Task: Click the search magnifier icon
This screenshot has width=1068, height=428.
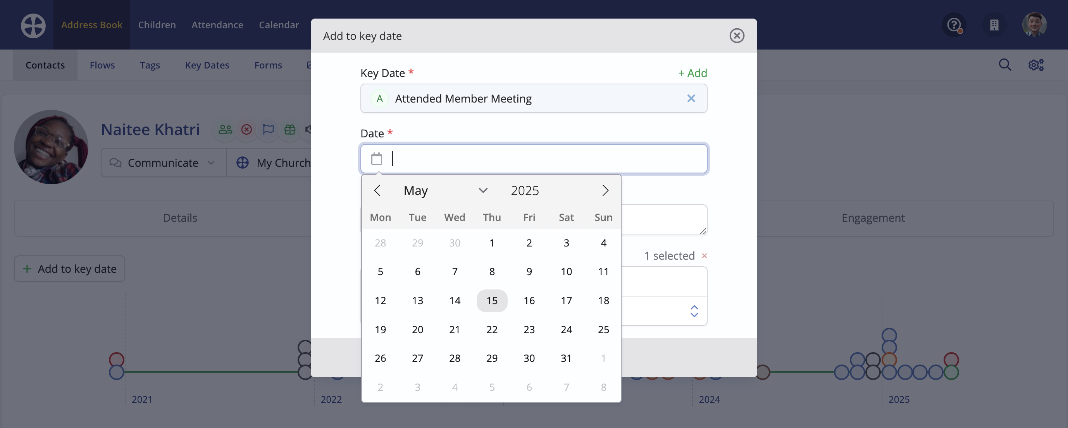Action: pos(1004,65)
